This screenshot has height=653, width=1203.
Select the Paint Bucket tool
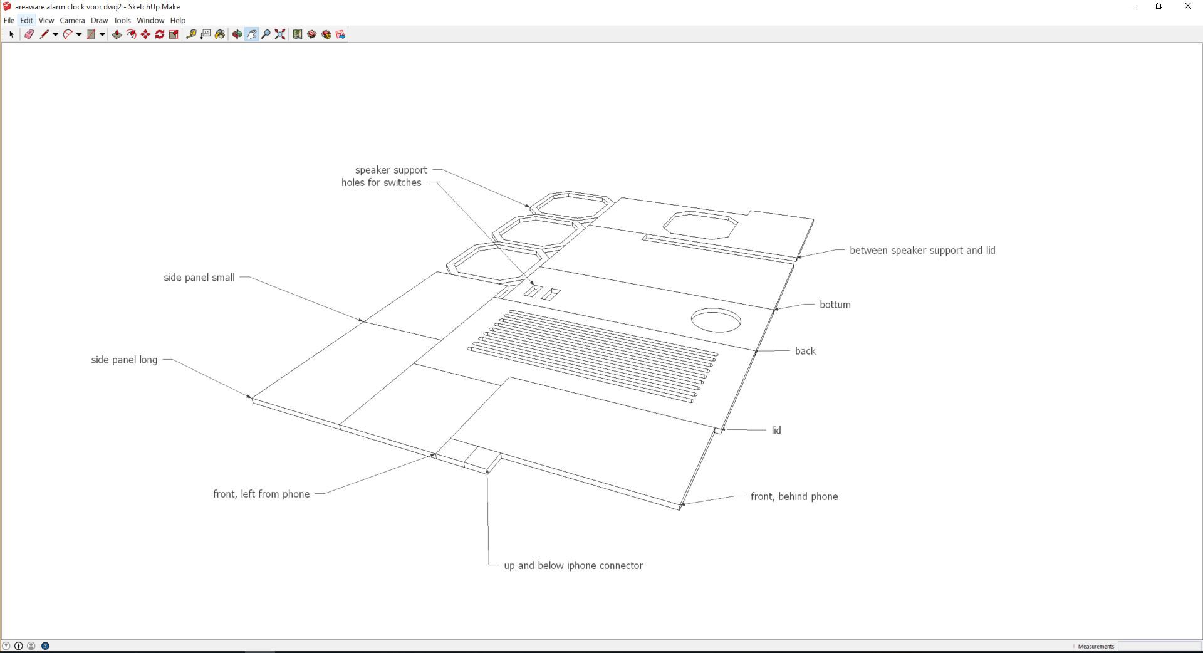pos(220,34)
